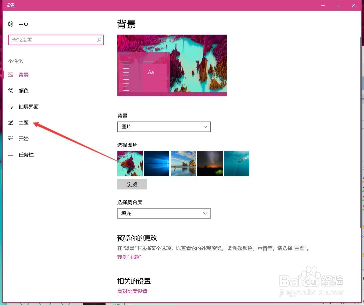Follow the 转到"主题" link
This screenshot has height=305, width=364.
coord(129,257)
